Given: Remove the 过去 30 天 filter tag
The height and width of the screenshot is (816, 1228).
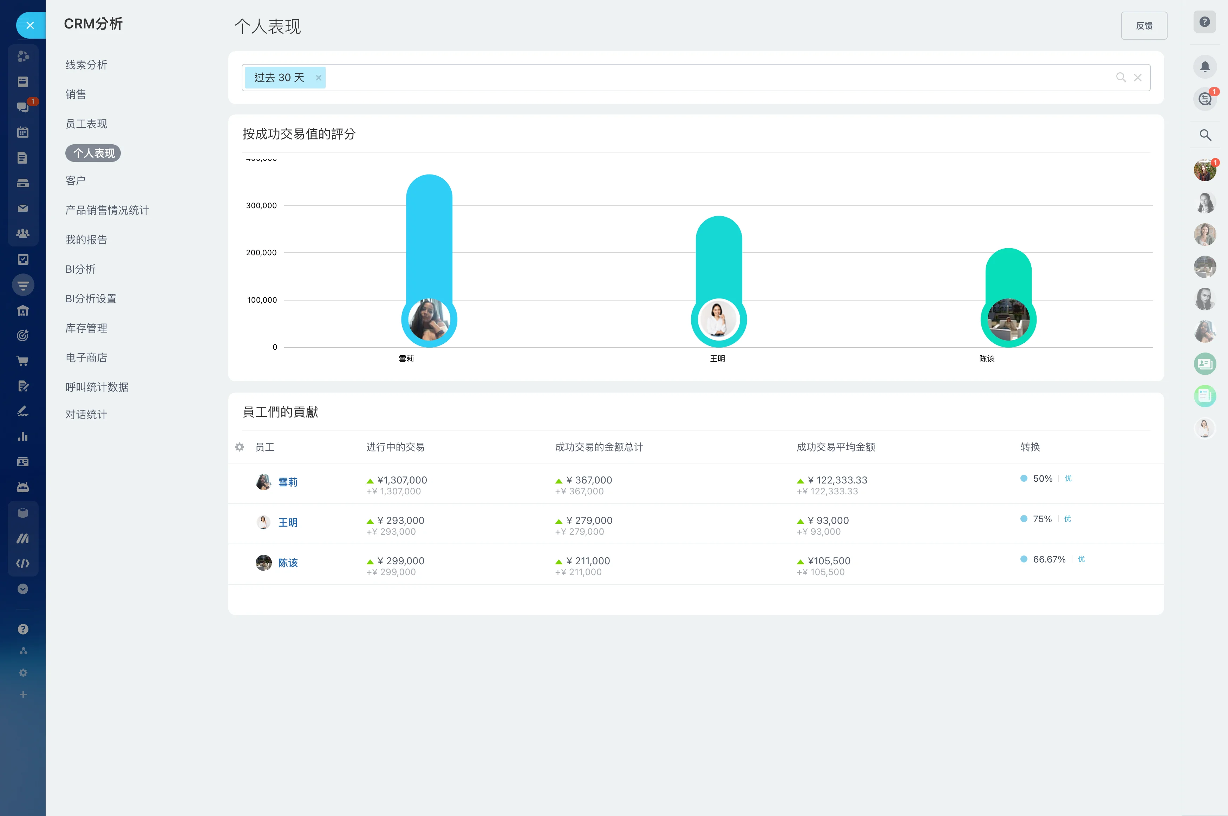Looking at the screenshot, I should click(318, 78).
